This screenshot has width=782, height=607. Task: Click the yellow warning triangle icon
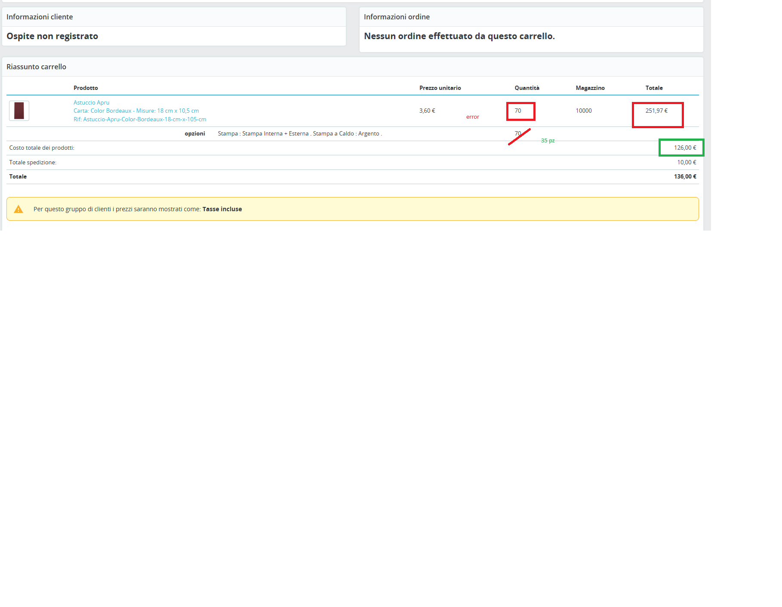(18, 209)
